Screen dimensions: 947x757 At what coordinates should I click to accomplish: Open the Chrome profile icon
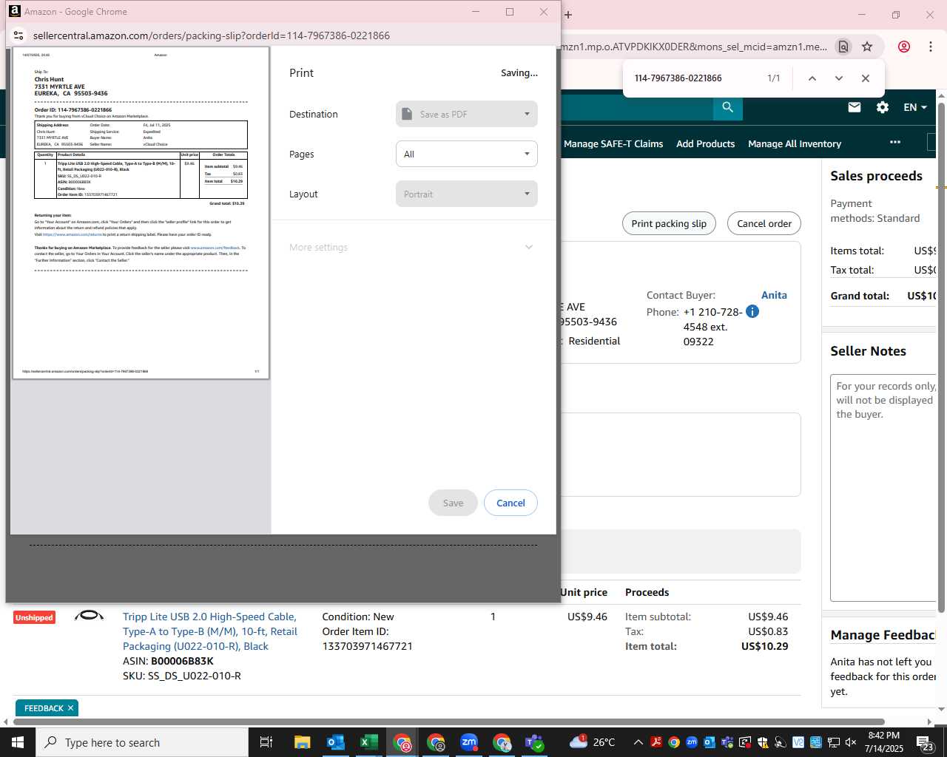coord(904,47)
